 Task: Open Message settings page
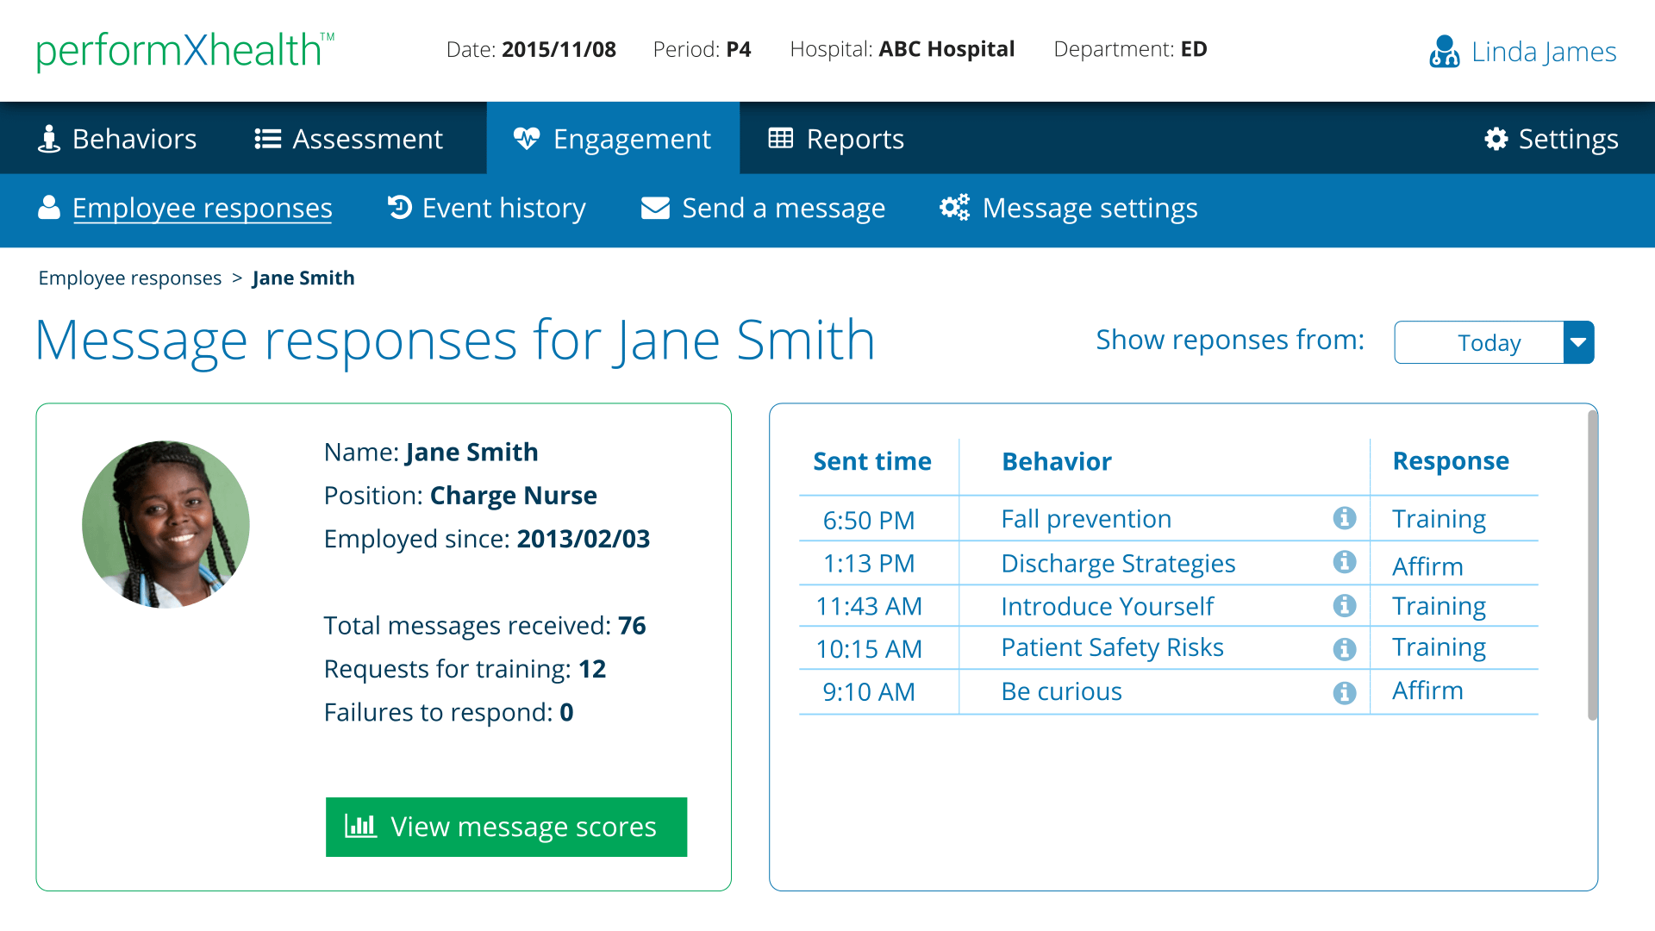(x=1069, y=208)
